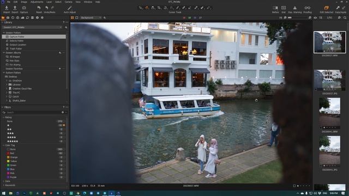Image resolution: width=349 pixels, height=196 pixels.
Task: Open the Details magnifier tool tab
Action: point(27,17)
